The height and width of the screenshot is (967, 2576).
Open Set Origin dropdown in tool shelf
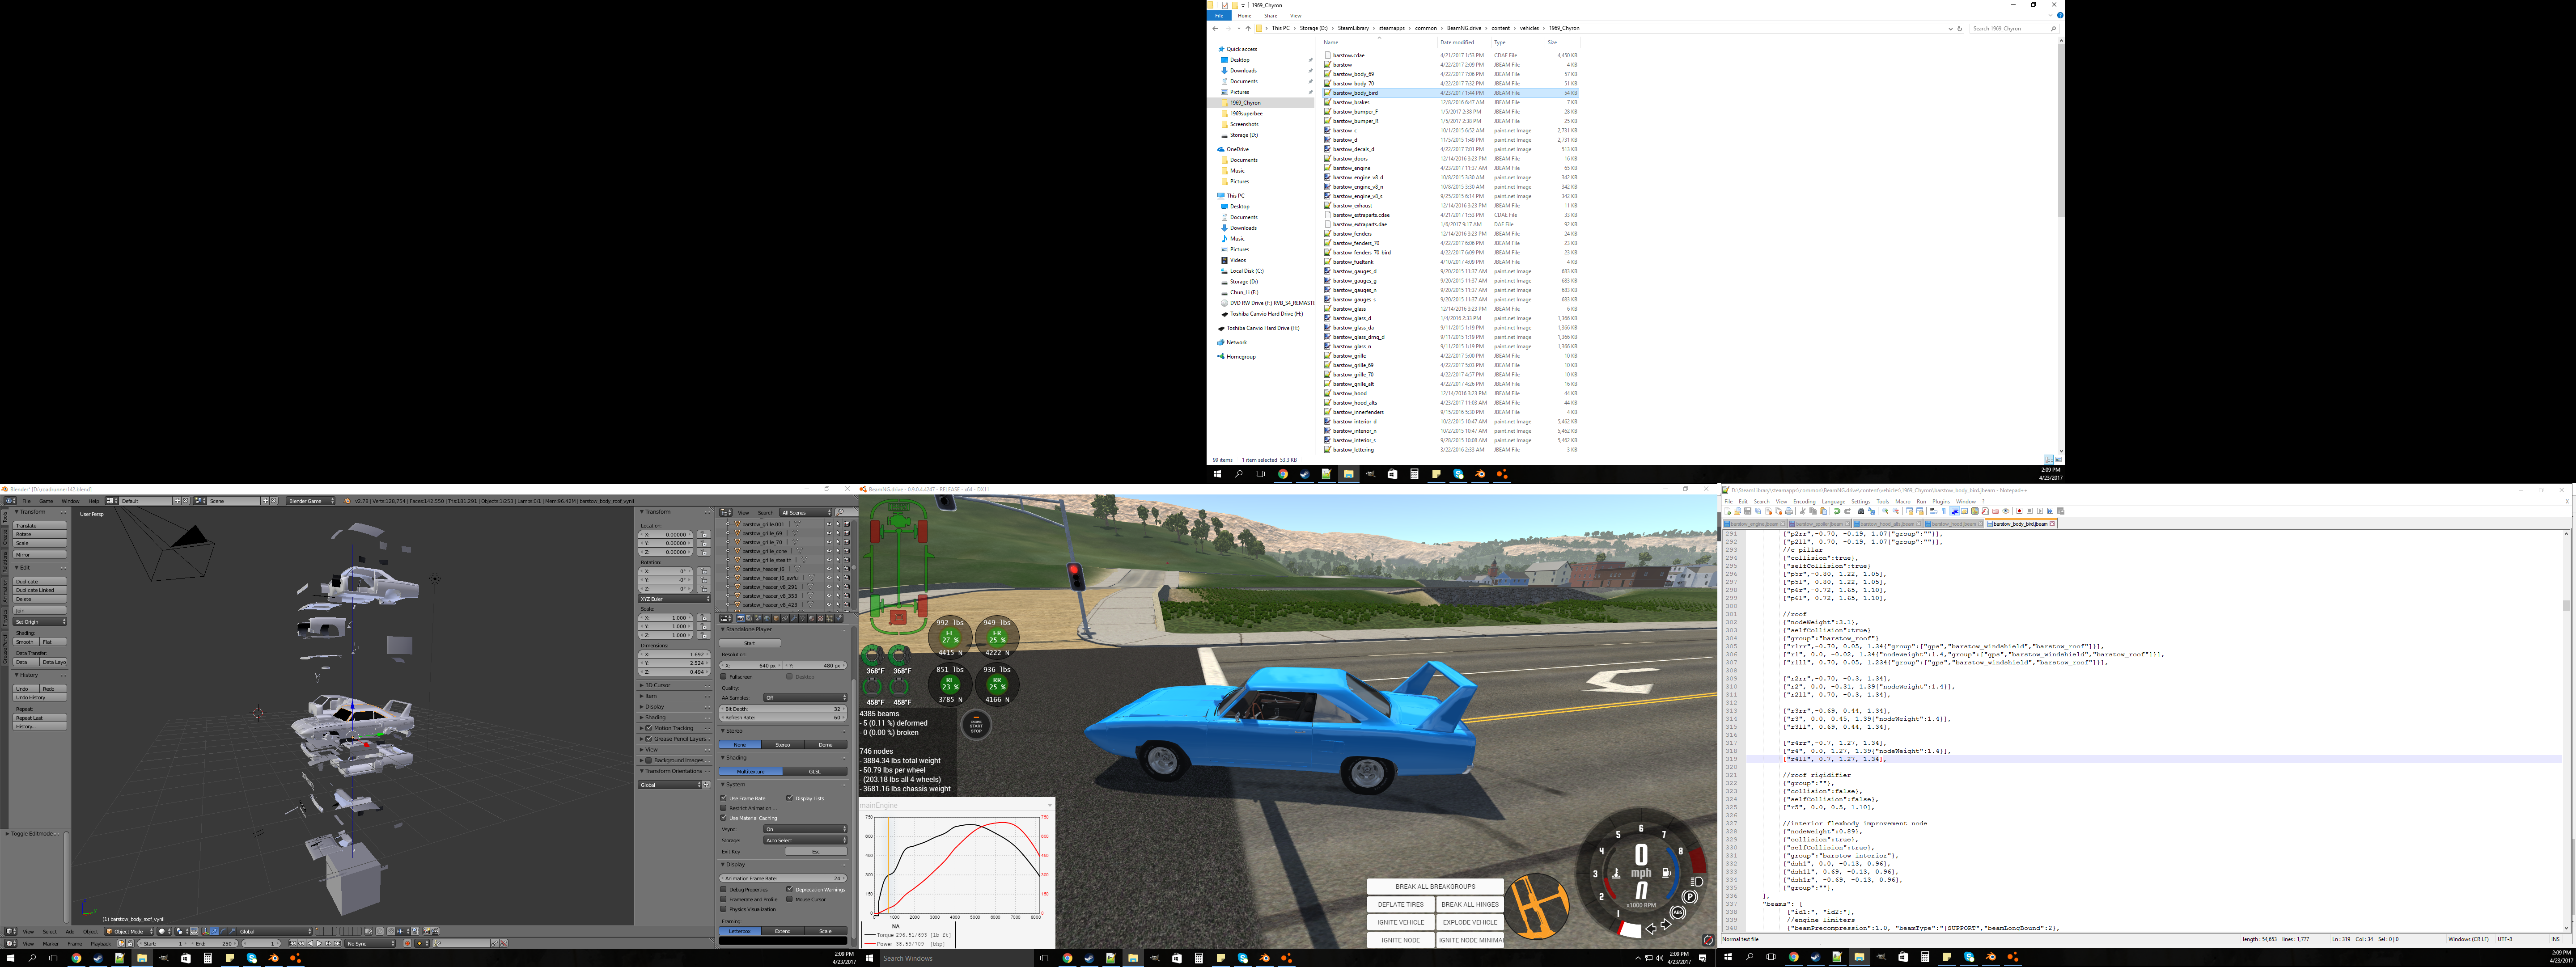40,622
